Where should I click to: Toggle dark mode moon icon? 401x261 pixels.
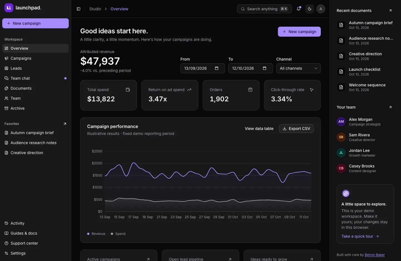click(x=310, y=9)
